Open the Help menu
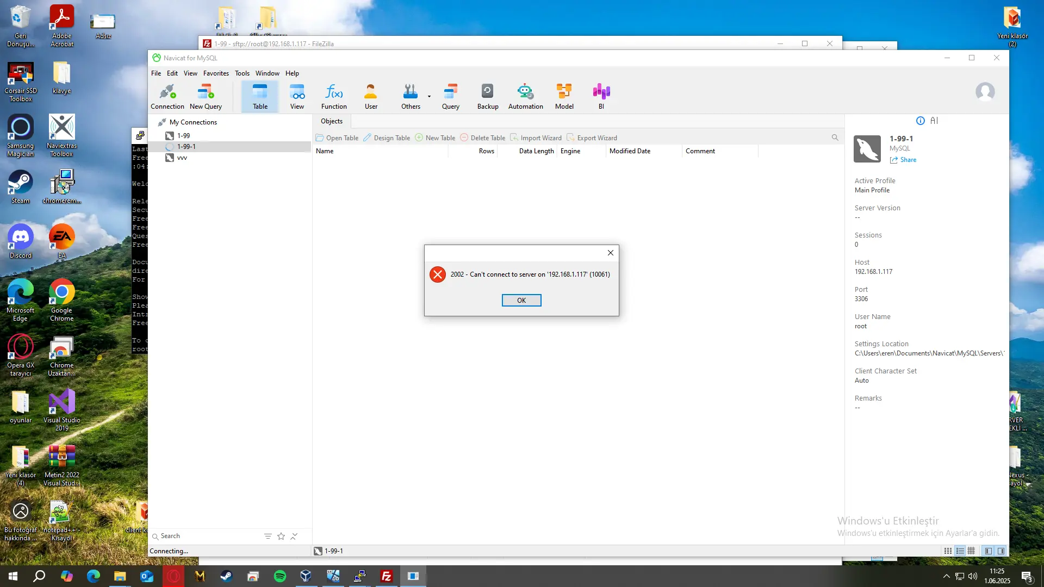The height and width of the screenshot is (587, 1044). (x=292, y=73)
